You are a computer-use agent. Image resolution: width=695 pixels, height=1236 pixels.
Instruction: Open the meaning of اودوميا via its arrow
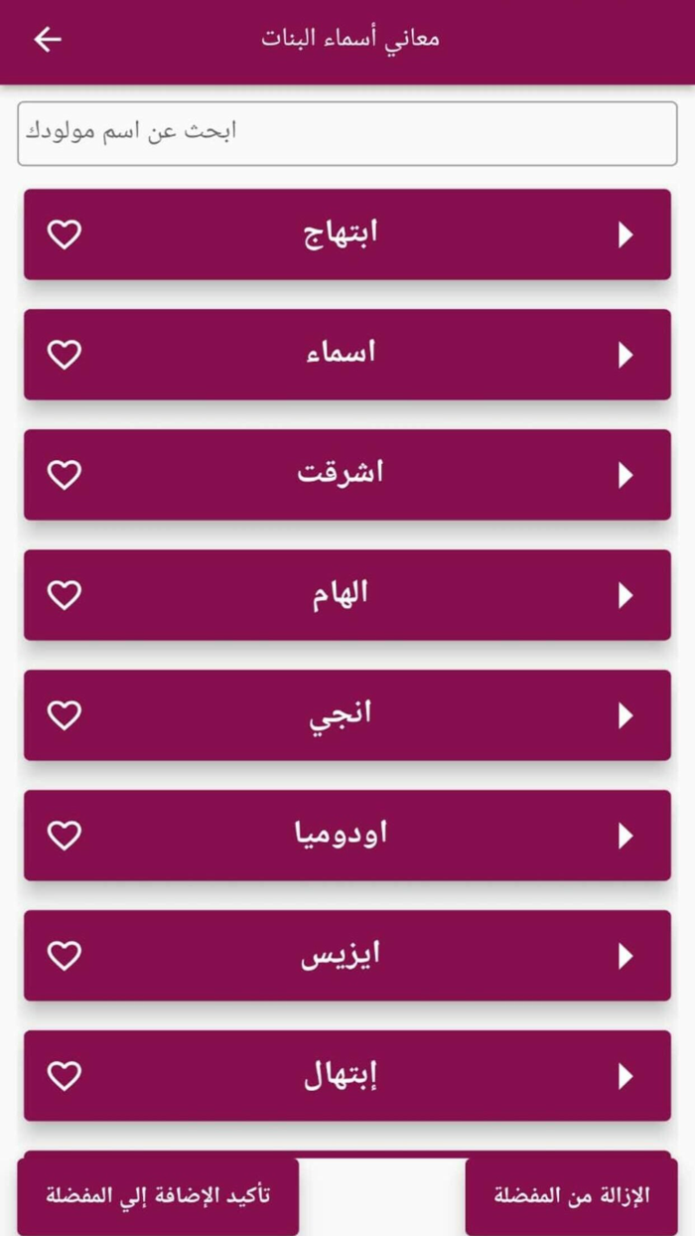click(x=626, y=836)
